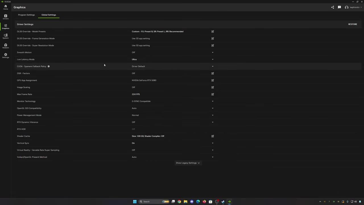Click the Driver Settings heading
The width and height of the screenshot is (364, 205).
[x=25, y=24]
